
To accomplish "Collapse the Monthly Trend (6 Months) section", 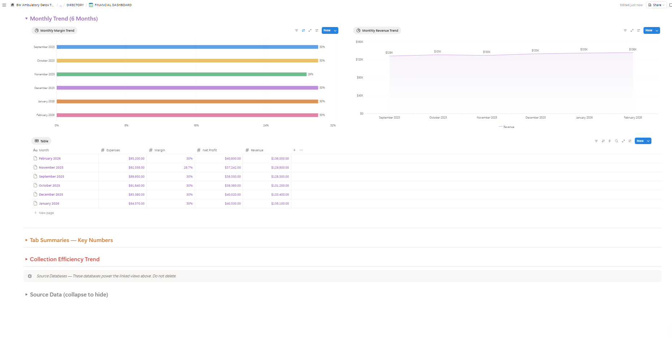I will pyautogui.click(x=26, y=19).
